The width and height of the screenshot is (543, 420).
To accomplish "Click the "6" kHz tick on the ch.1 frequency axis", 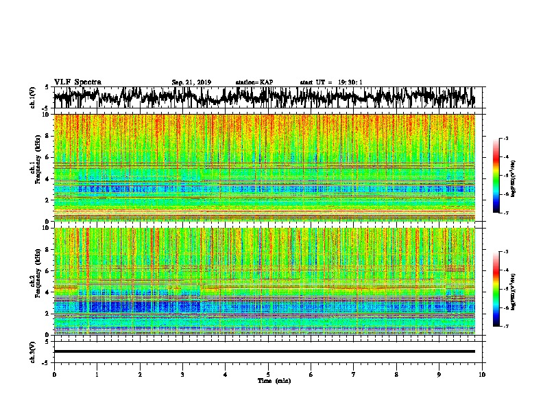I will [x=48, y=157].
